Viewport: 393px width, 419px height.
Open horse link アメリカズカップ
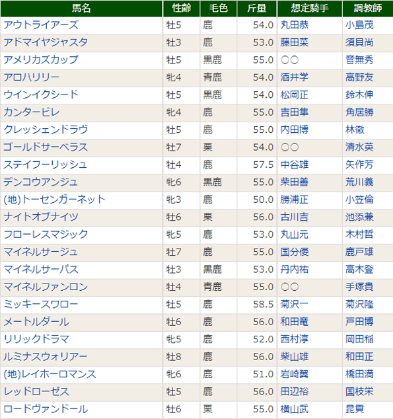click(41, 60)
